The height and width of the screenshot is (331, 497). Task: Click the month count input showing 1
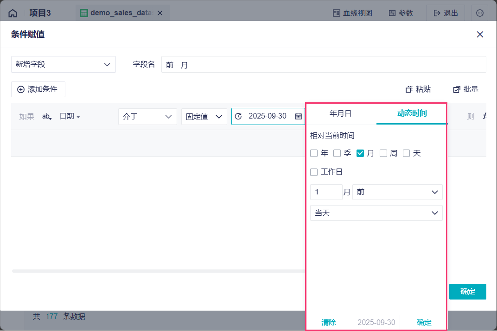pos(326,192)
